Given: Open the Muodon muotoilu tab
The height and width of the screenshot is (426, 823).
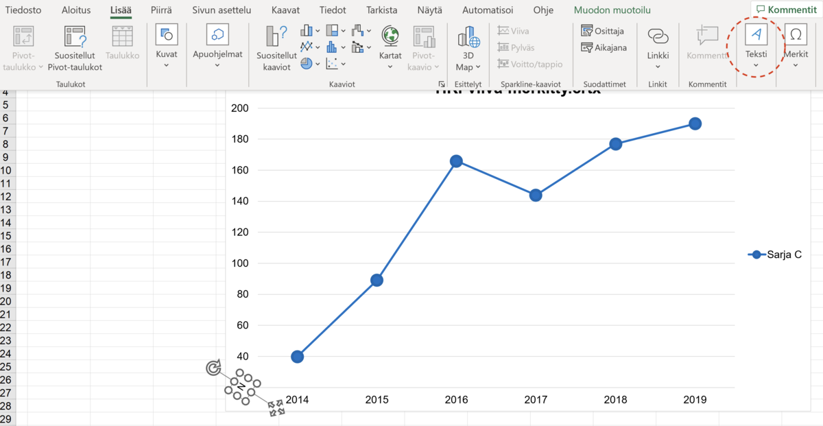Looking at the screenshot, I should point(612,10).
